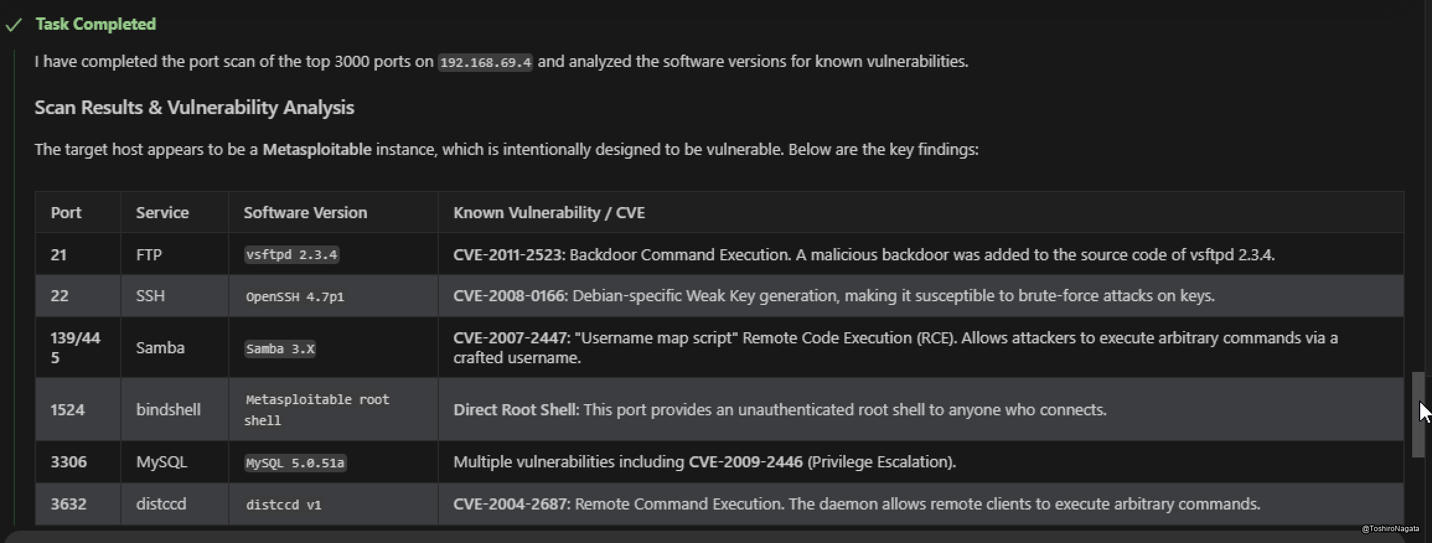Viewport: 1432px width, 543px height.
Task: Select the OpenSSH 4.7p1 version cell
Action: pos(294,297)
